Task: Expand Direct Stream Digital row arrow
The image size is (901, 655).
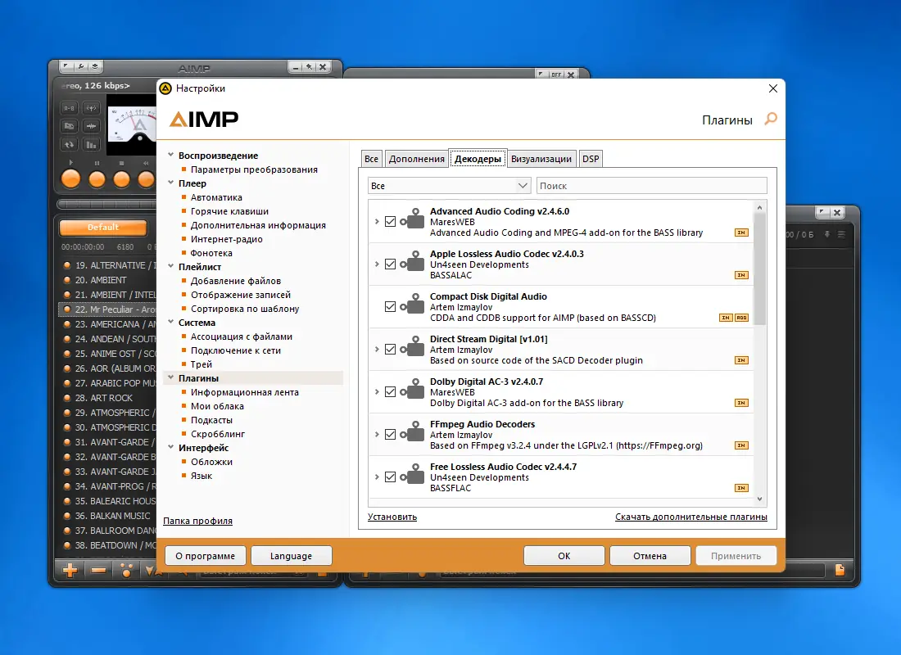Action: 377,350
